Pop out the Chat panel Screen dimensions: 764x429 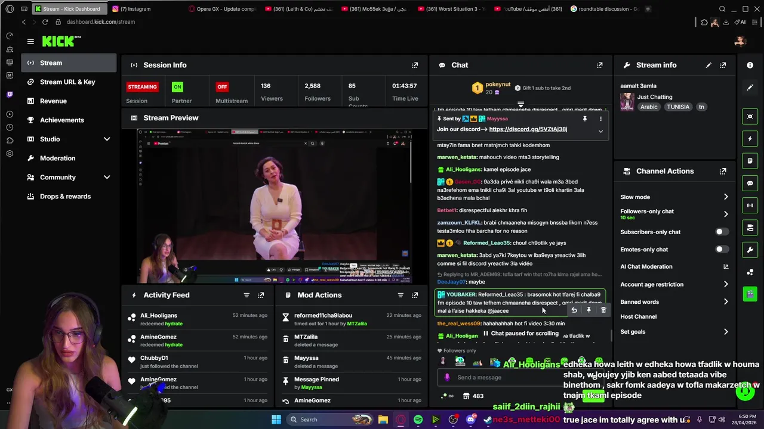599,65
